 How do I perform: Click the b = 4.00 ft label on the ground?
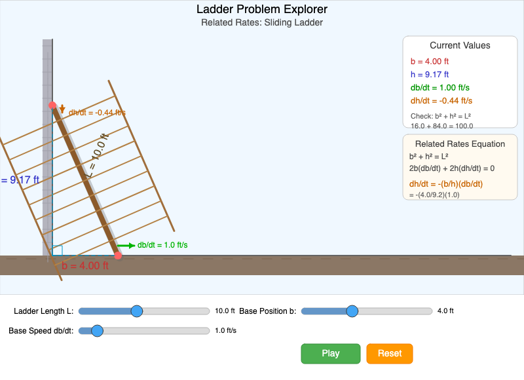[x=85, y=267]
